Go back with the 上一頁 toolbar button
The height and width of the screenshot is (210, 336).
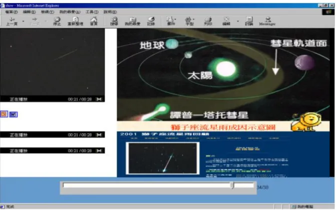point(12,22)
